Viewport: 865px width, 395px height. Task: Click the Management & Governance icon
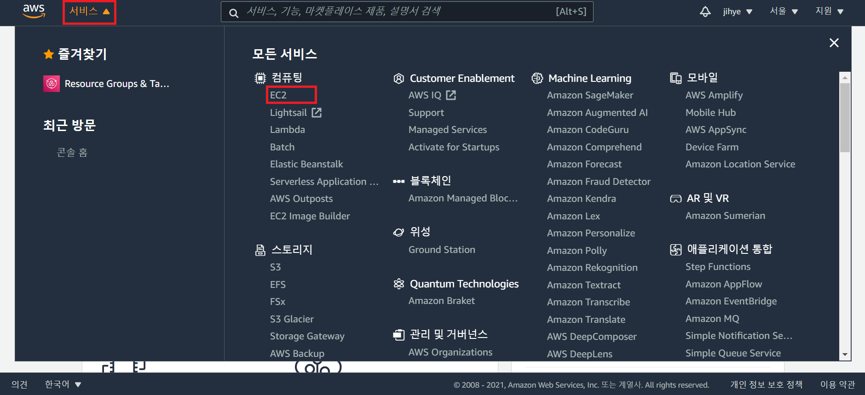point(398,335)
